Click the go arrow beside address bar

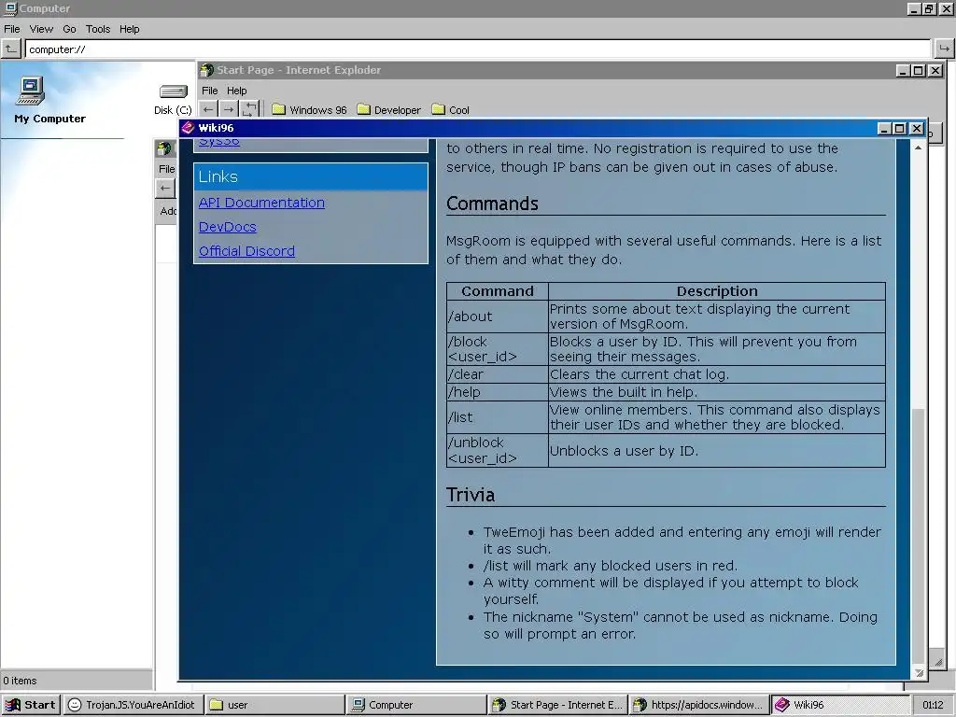pyautogui.click(x=944, y=49)
